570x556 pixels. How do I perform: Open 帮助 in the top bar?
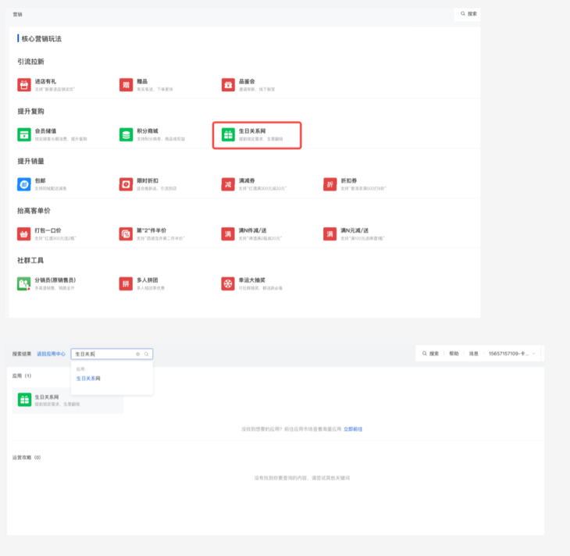click(454, 354)
